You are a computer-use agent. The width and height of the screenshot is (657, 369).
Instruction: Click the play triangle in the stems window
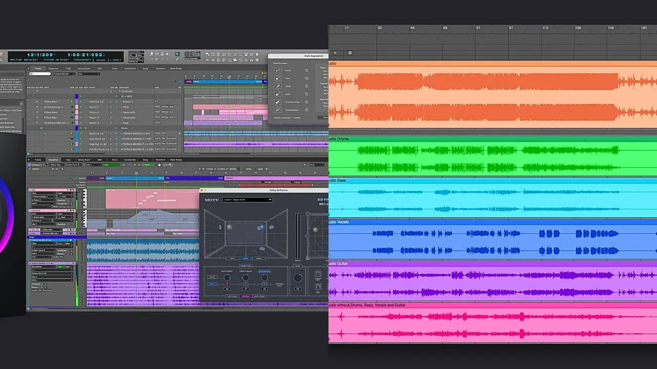(x=335, y=52)
